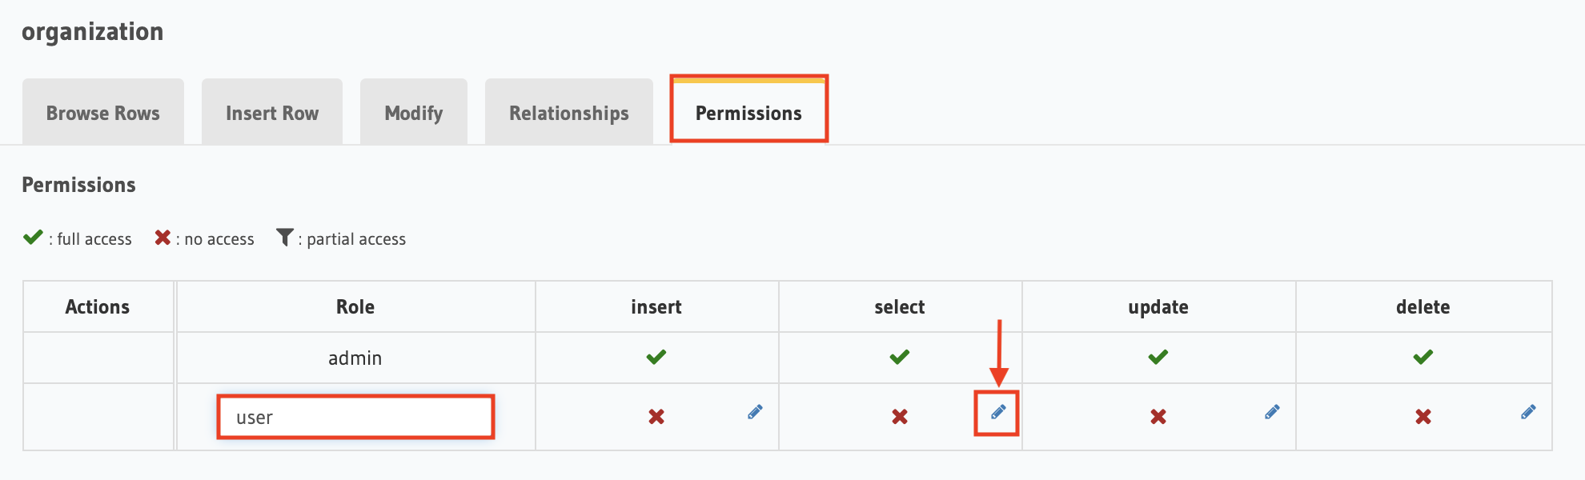Edit user role delete permission pencil
Image resolution: width=1585 pixels, height=480 pixels.
pyautogui.click(x=1528, y=412)
